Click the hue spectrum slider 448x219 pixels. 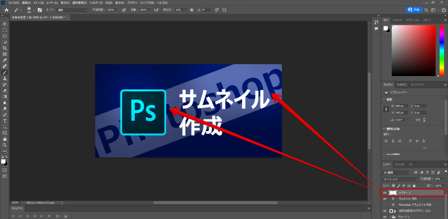tap(441, 51)
